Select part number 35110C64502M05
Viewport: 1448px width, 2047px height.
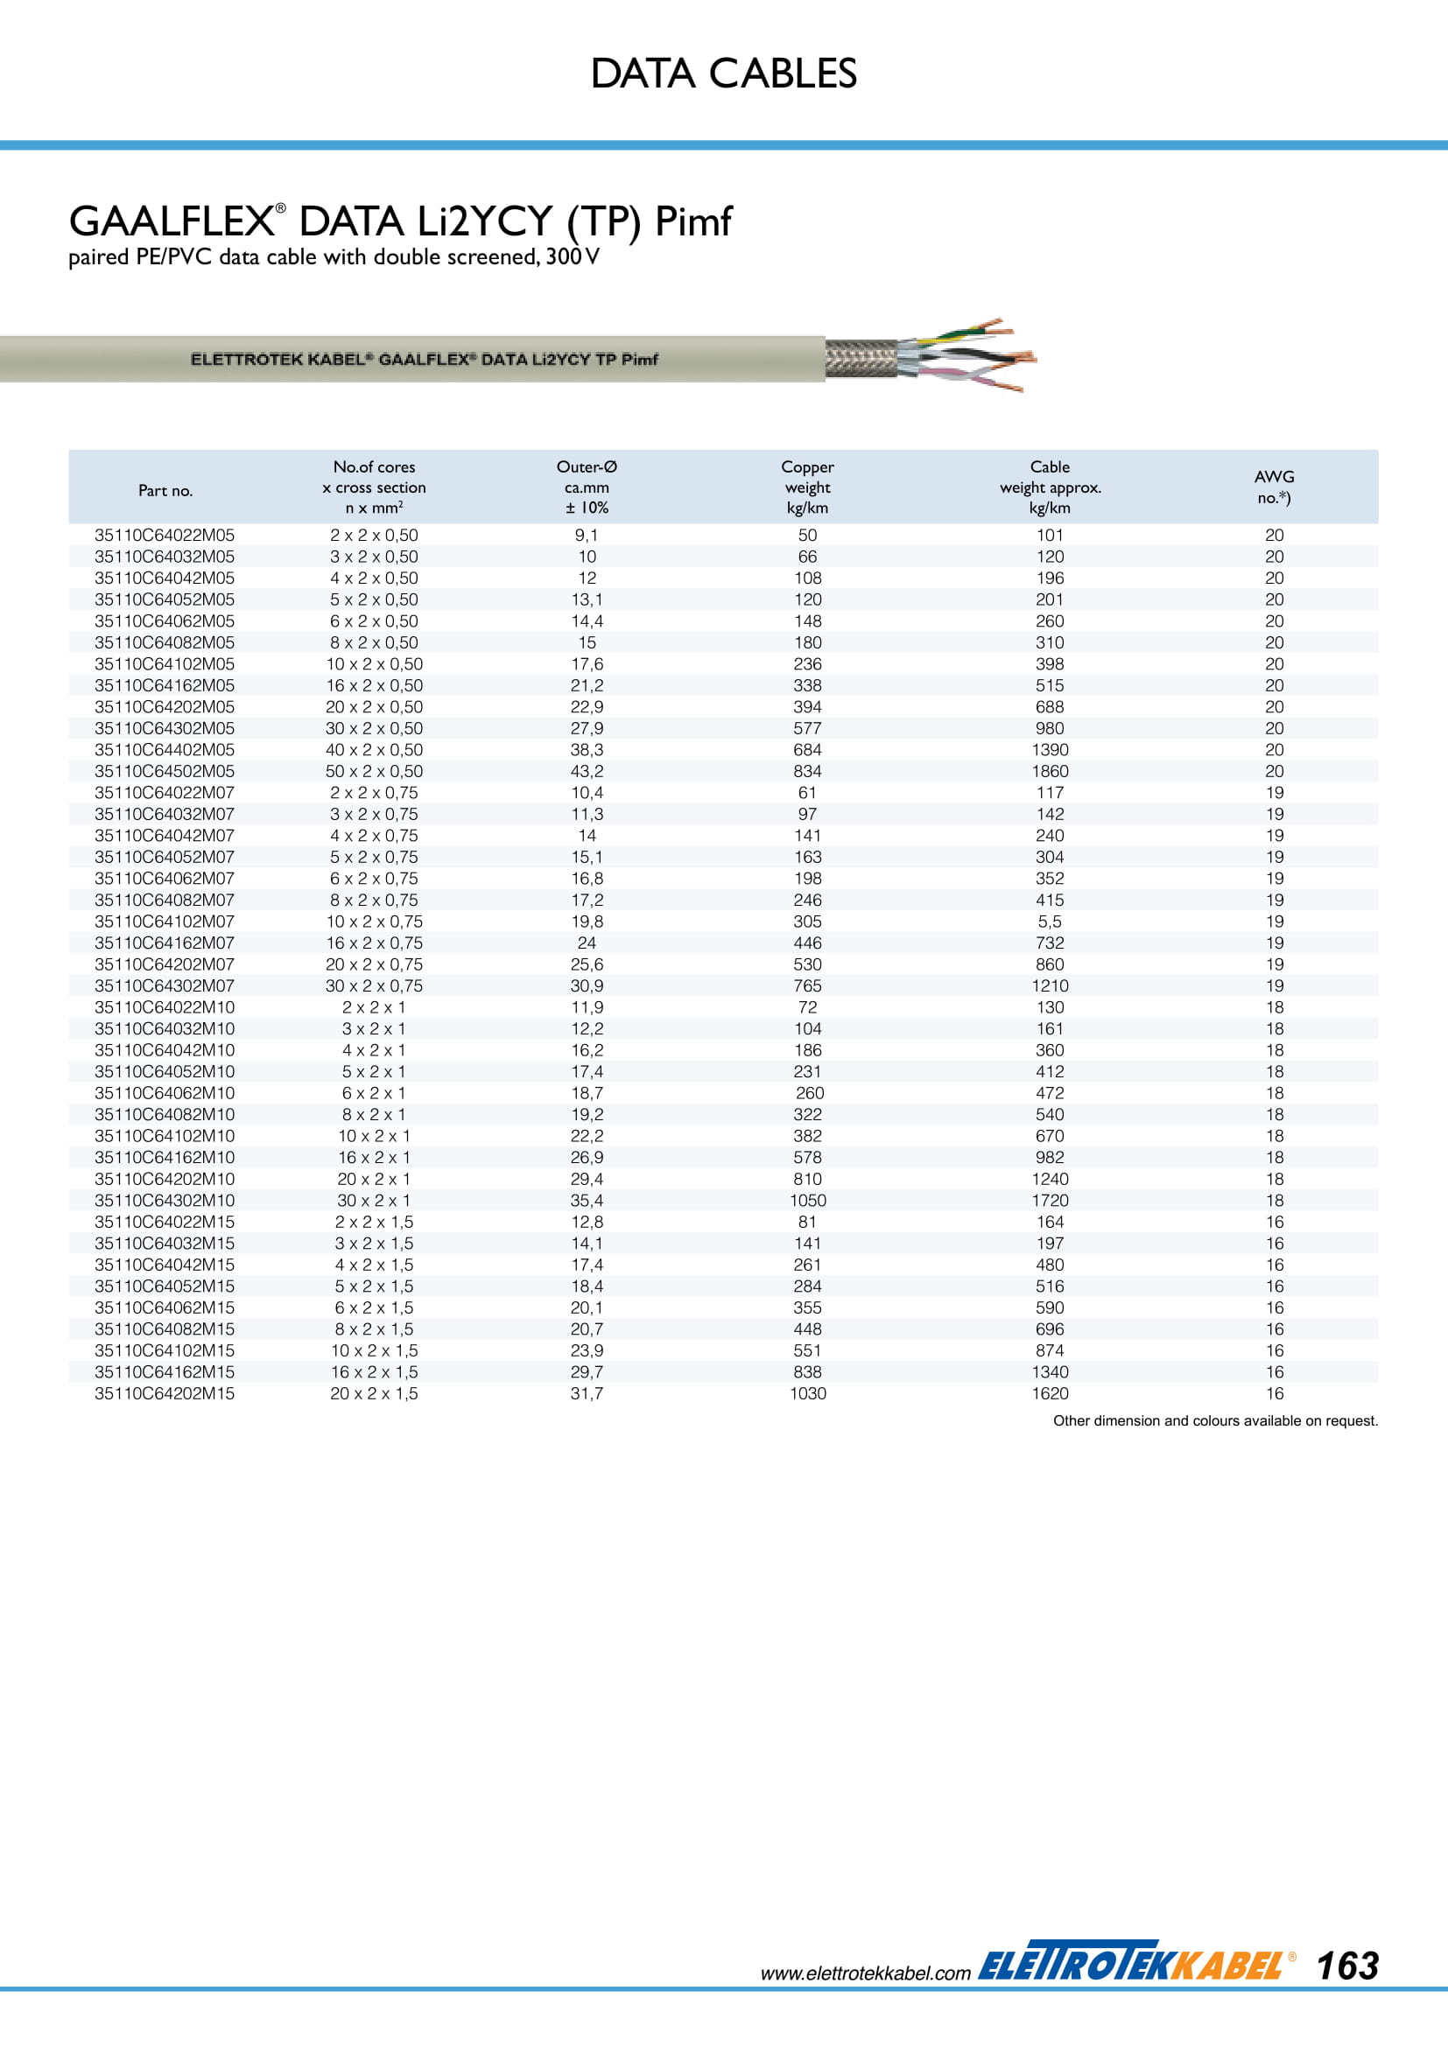(165, 771)
